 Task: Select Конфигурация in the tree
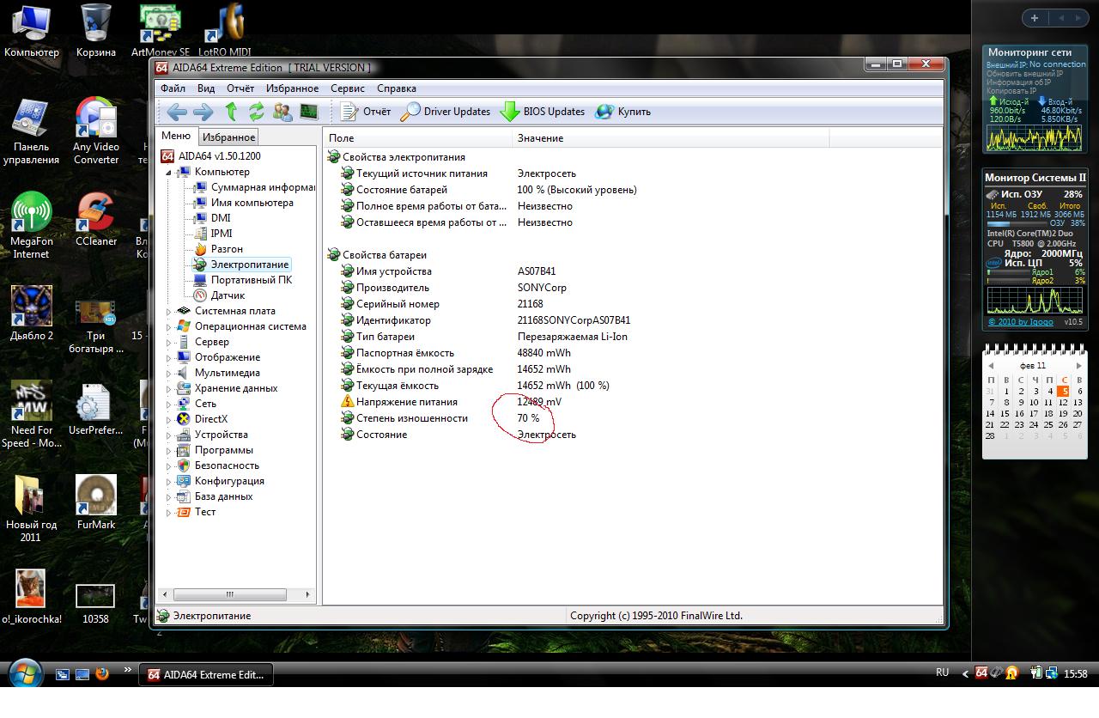point(229,481)
